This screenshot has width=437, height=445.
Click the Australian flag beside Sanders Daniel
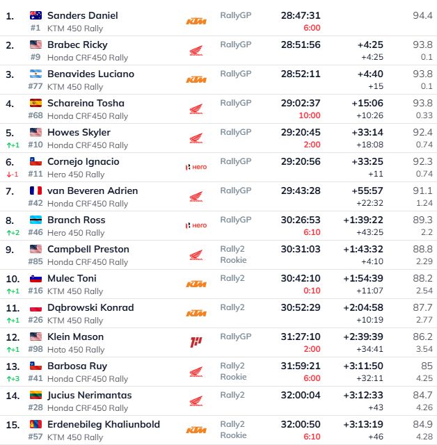tap(36, 15)
